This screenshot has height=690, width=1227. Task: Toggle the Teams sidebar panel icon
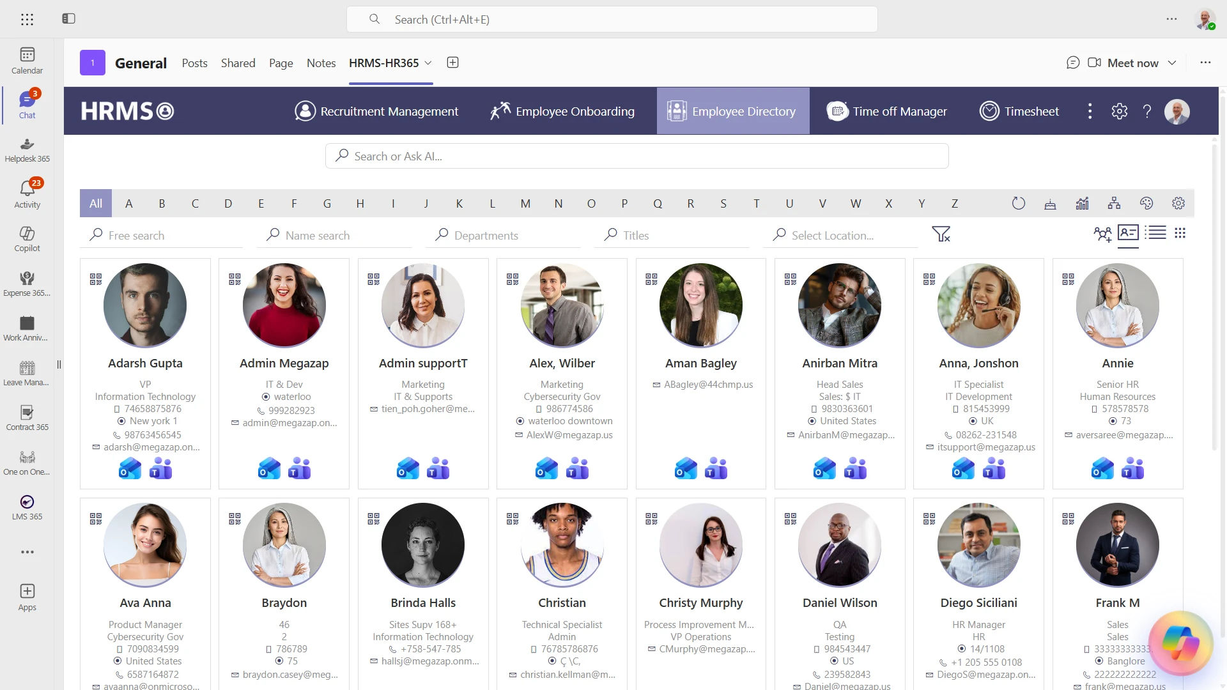[68, 19]
